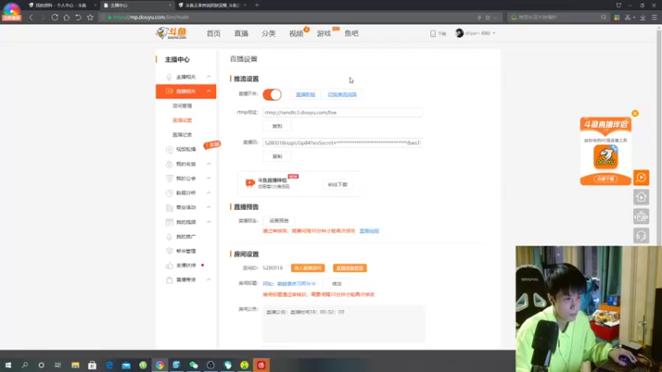This screenshot has width=662, height=372.
Task: Expand the 我的视频 chevron
Action: [x=209, y=222]
